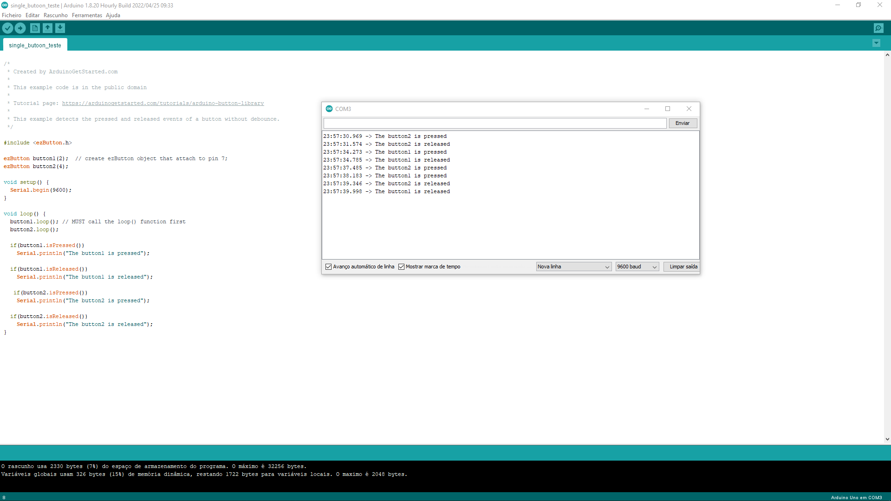Click the serial log line timestamped 23:57:39.998
Viewport: 891px width, 501px height.
[387, 192]
